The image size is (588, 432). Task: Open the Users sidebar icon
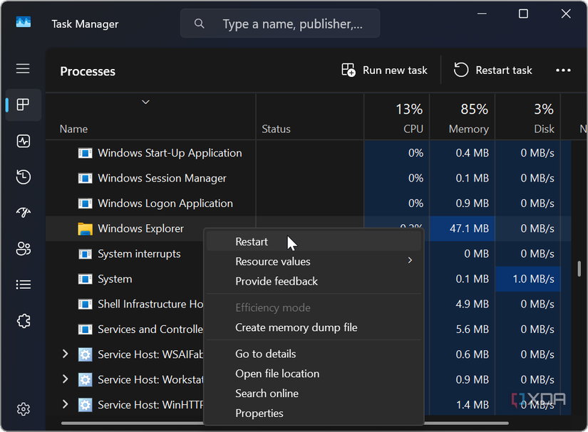[23, 248]
